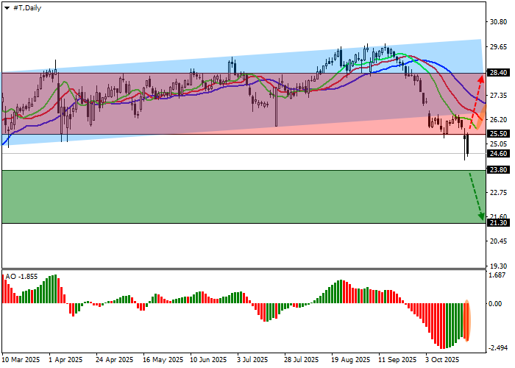Click the green dashed downward arrow

[476, 196]
